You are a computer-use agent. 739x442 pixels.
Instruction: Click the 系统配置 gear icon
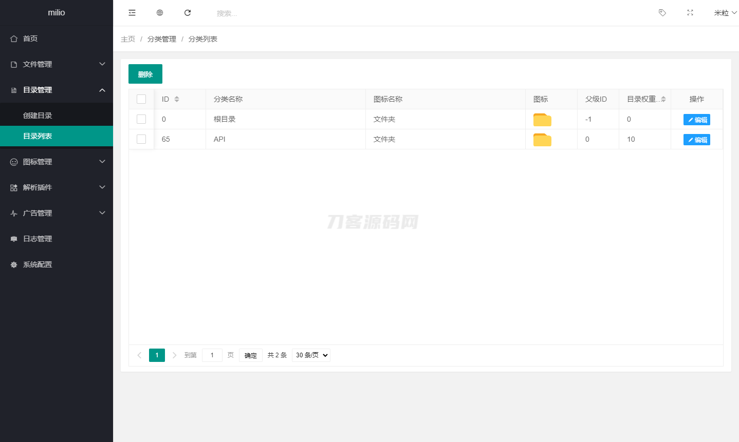point(13,264)
